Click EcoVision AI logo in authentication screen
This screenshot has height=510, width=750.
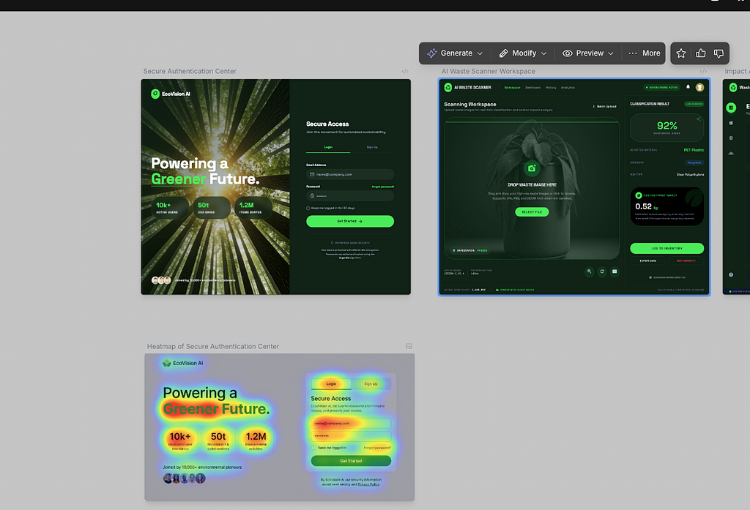171,94
